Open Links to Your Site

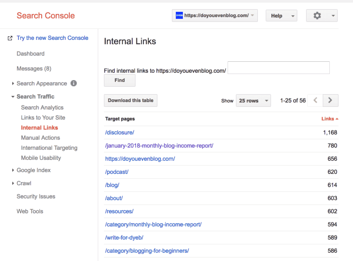43,117
